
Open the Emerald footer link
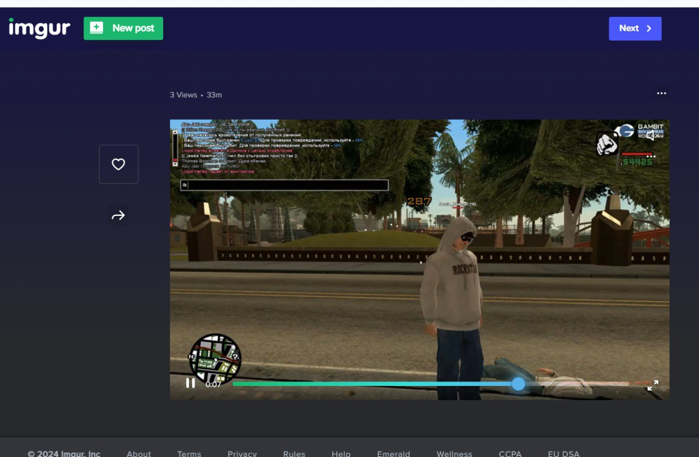(x=393, y=454)
